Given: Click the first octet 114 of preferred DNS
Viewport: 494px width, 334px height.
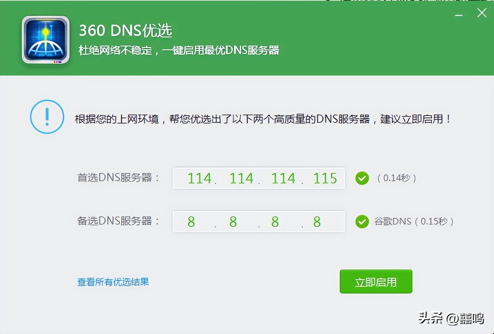Looking at the screenshot, I should coord(200,178).
